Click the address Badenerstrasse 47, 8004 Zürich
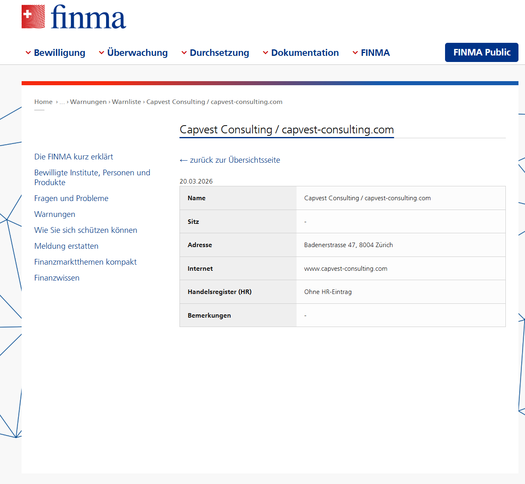The width and height of the screenshot is (525, 484). coord(349,245)
